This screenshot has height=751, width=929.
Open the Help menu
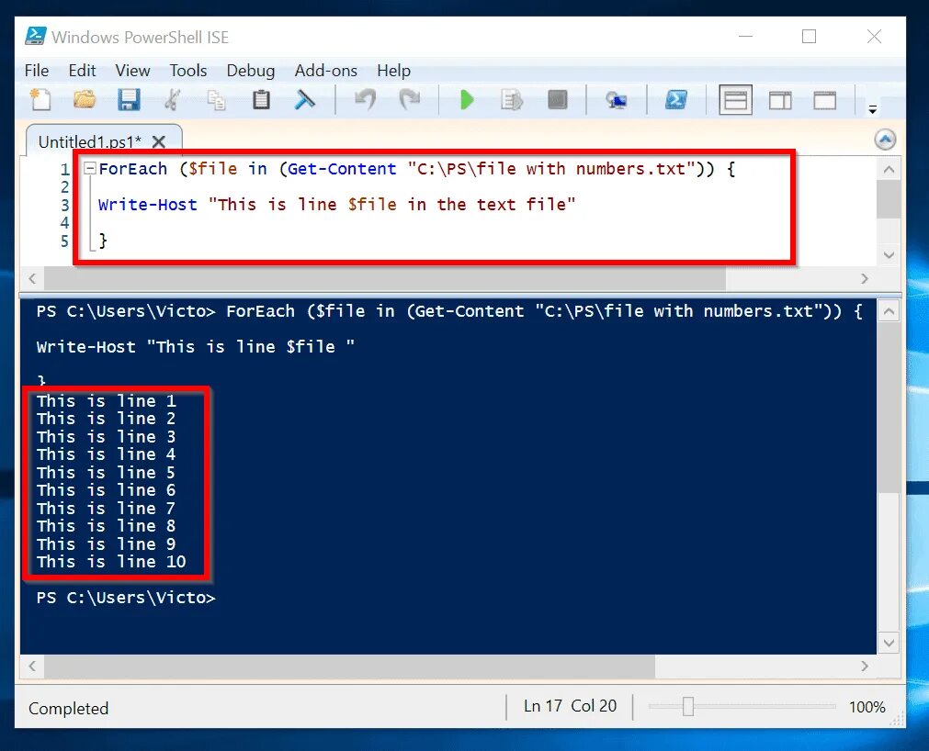tap(393, 71)
